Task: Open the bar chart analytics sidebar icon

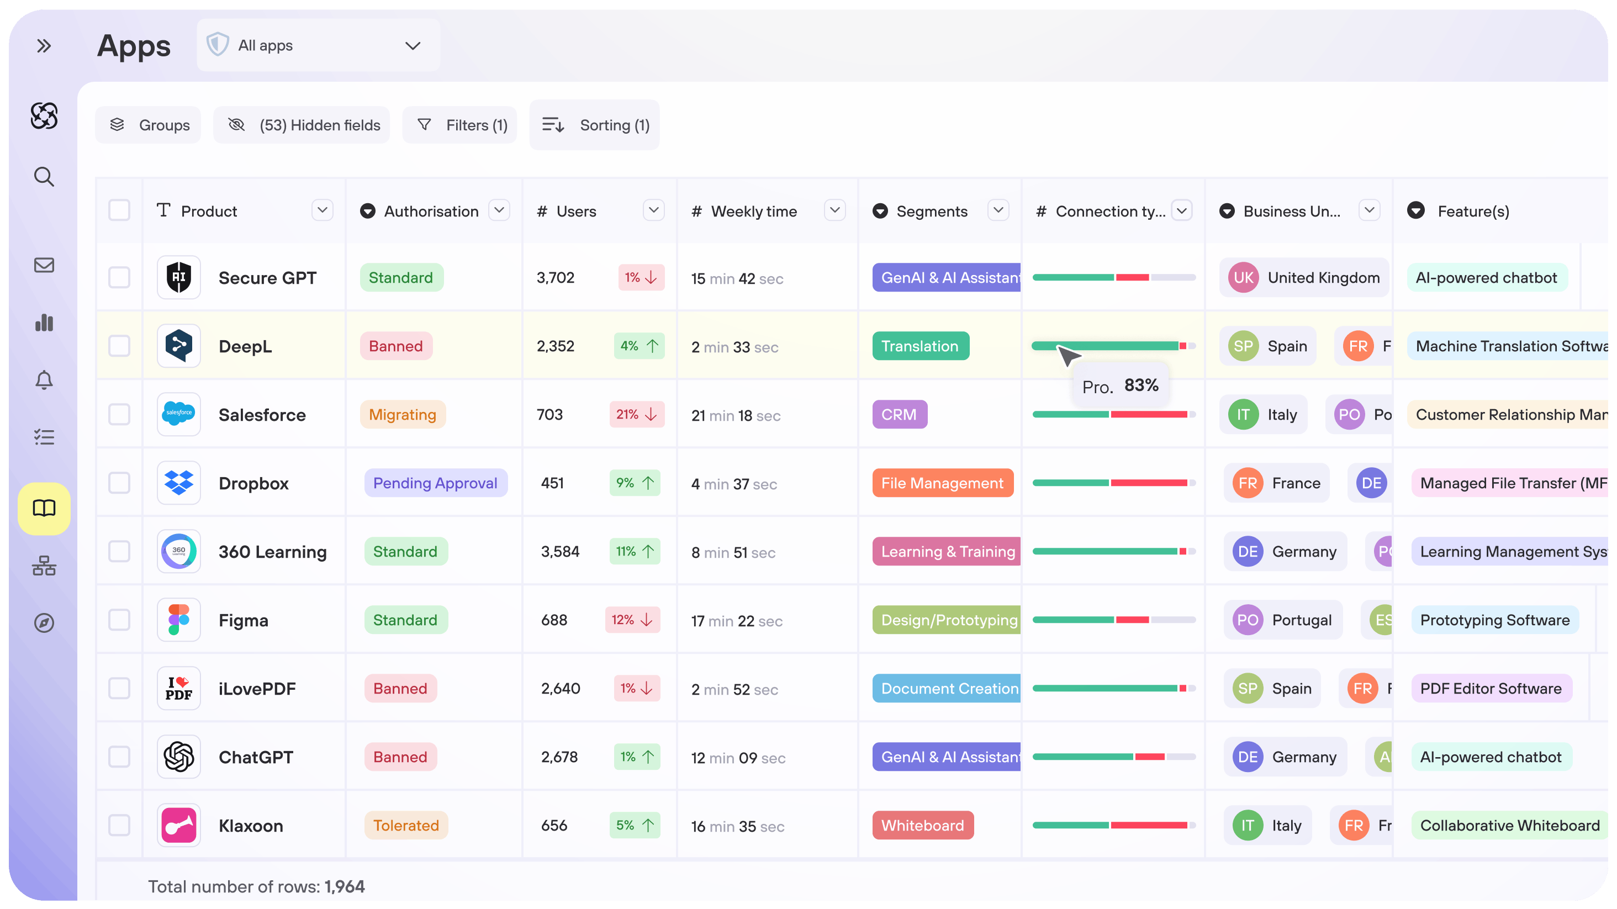Action: (43, 323)
